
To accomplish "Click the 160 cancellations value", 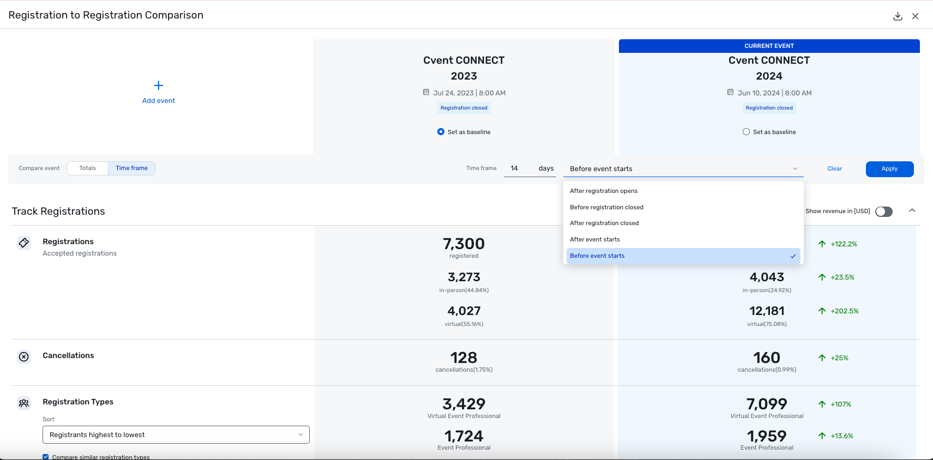I will (x=767, y=358).
